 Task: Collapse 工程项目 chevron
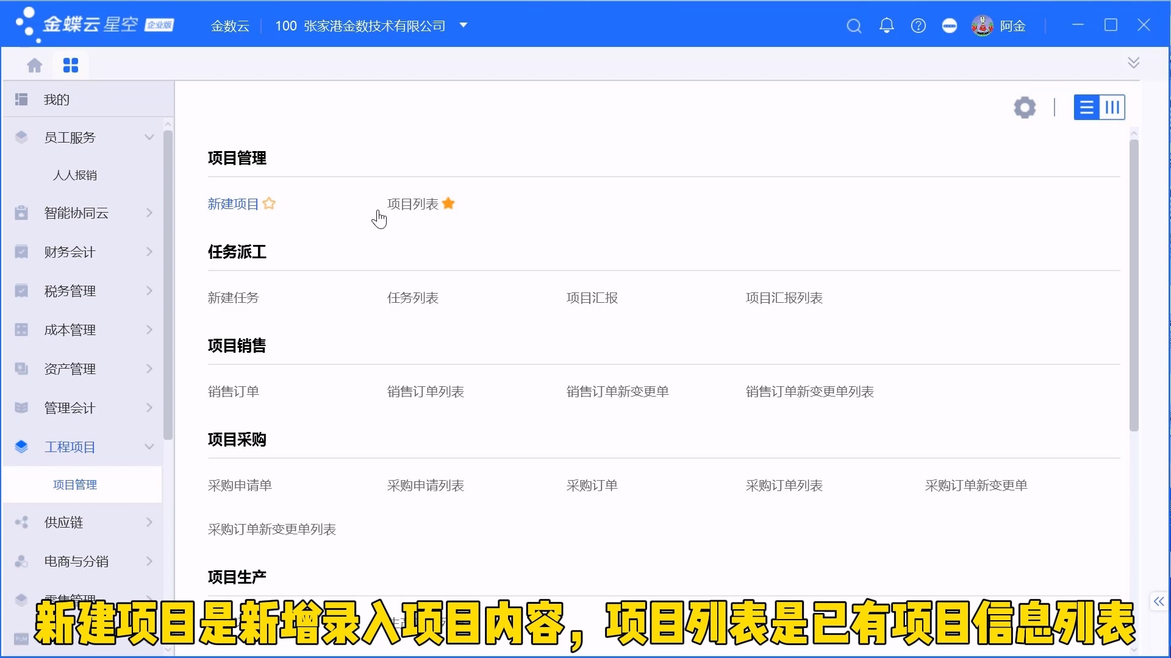click(149, 447)
